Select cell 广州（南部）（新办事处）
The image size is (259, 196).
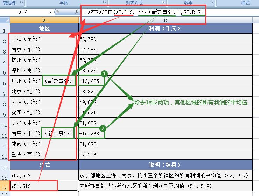tap(44, 81)
